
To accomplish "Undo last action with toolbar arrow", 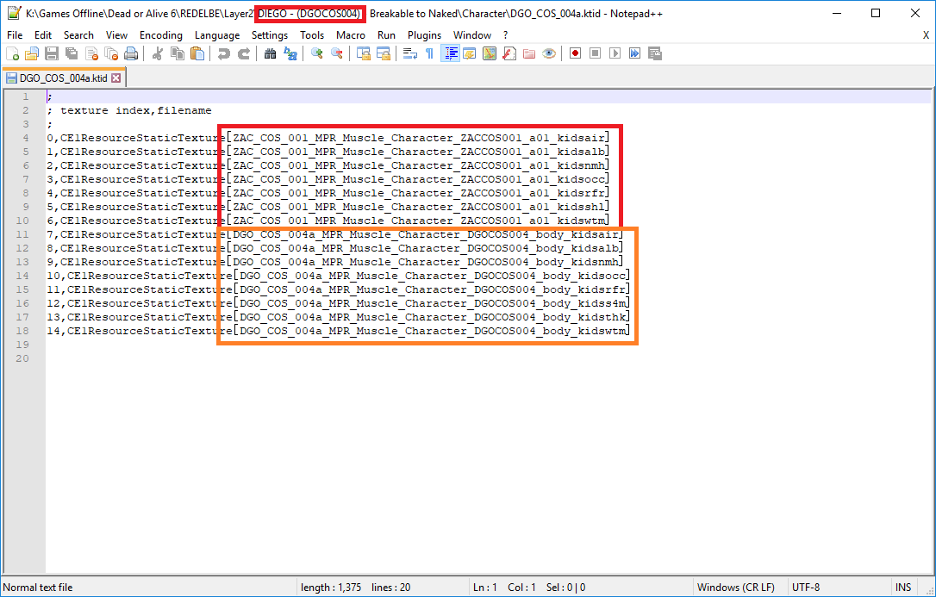I will pos(224,53).
